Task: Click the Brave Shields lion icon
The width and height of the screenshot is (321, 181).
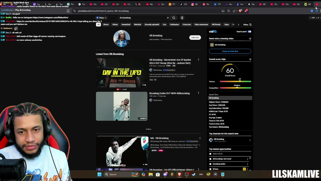Action: [x=240, y=11]
